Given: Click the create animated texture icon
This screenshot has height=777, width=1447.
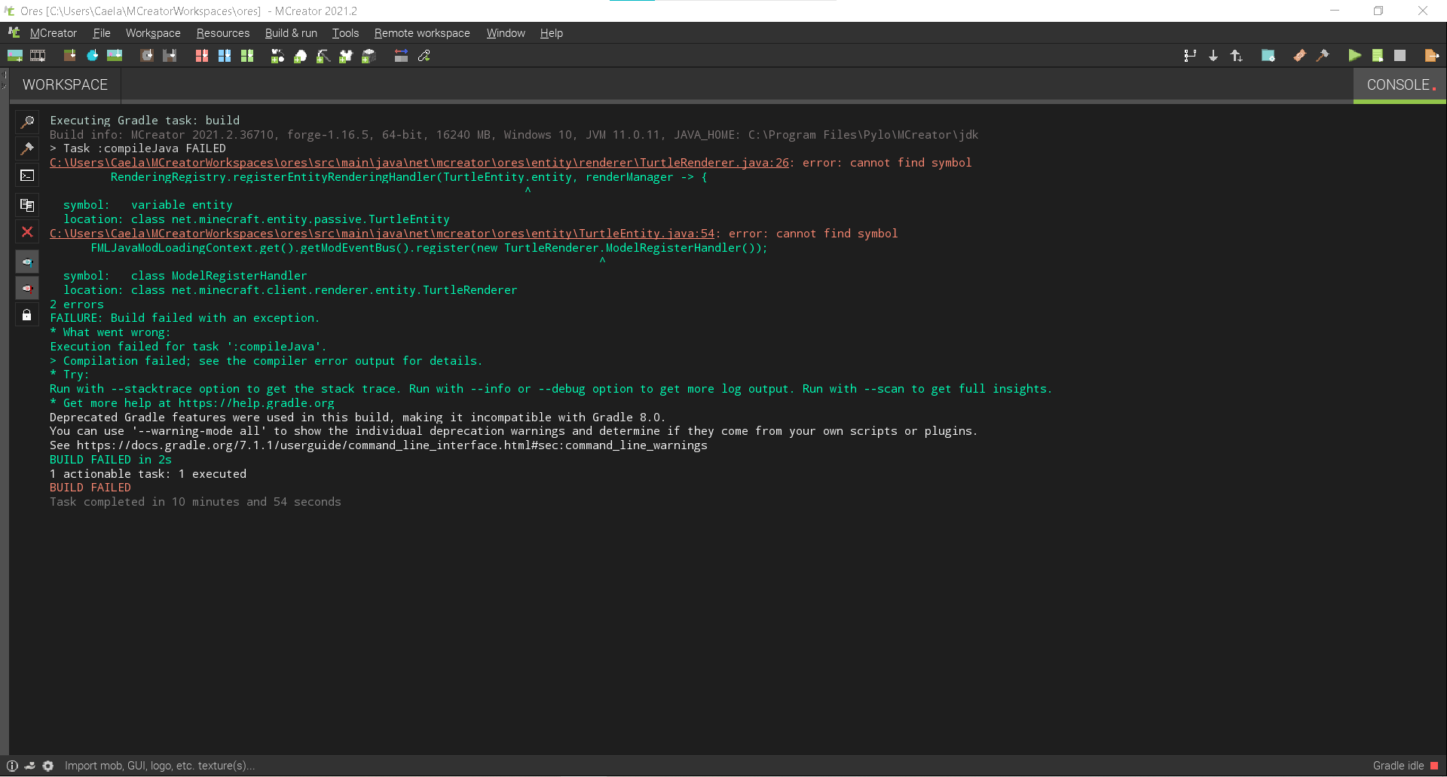Looking at the screenshot, I should click(38, 56).
